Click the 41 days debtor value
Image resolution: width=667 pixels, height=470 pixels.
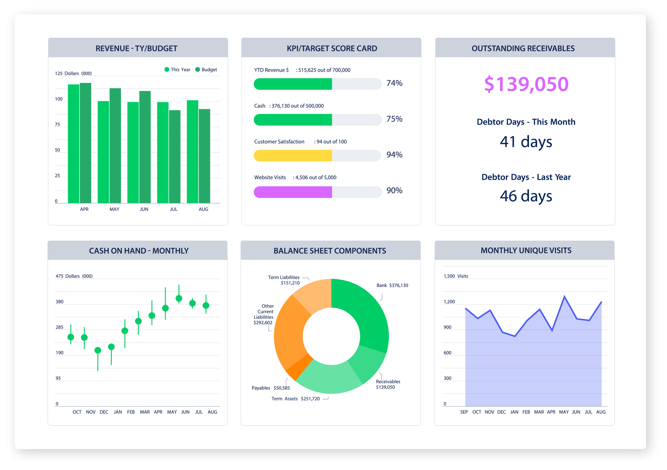pos(526,142)
